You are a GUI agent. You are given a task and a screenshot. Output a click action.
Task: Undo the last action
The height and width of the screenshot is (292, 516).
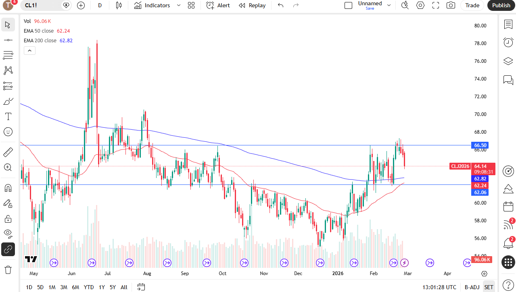coord(281,5)
